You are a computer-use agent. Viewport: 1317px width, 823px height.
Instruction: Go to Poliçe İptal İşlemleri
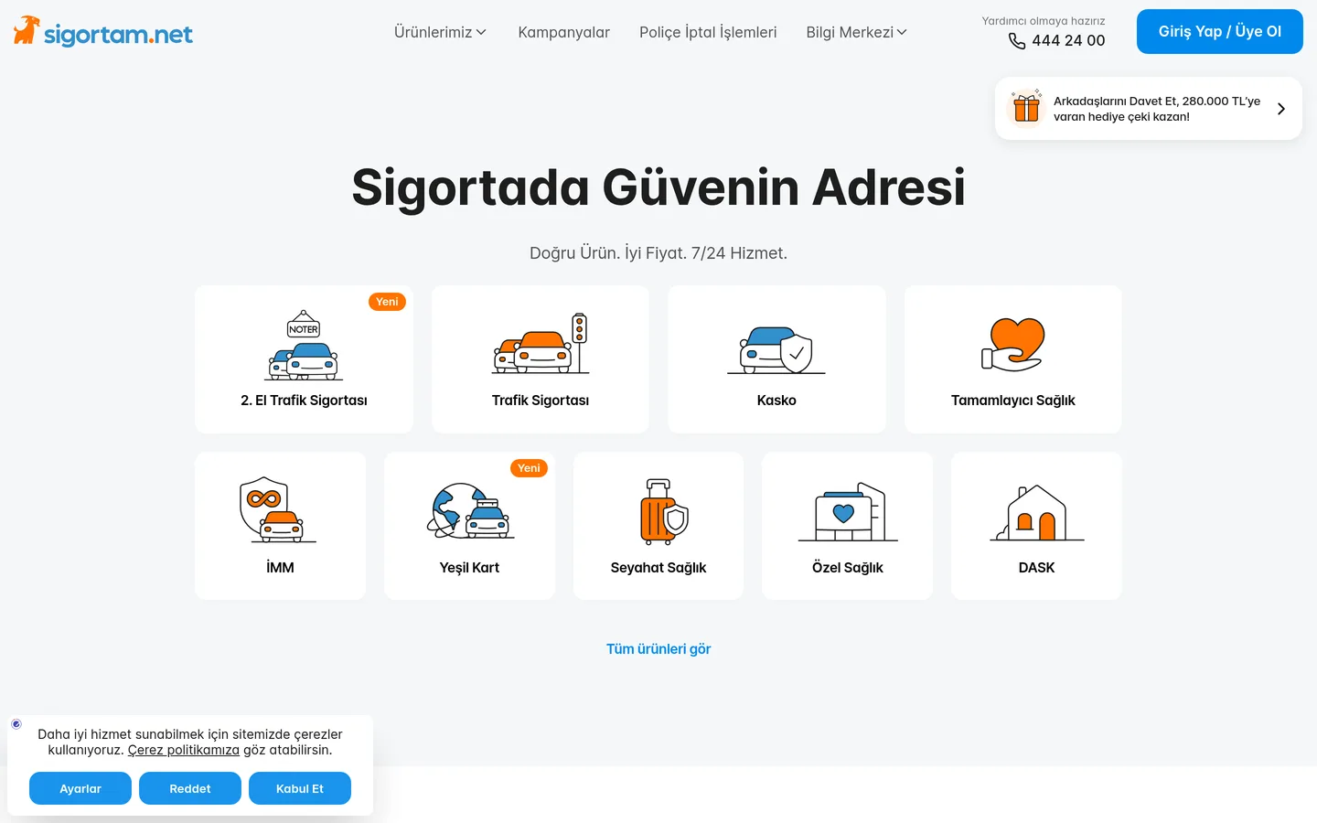click(x=708, y=32)
